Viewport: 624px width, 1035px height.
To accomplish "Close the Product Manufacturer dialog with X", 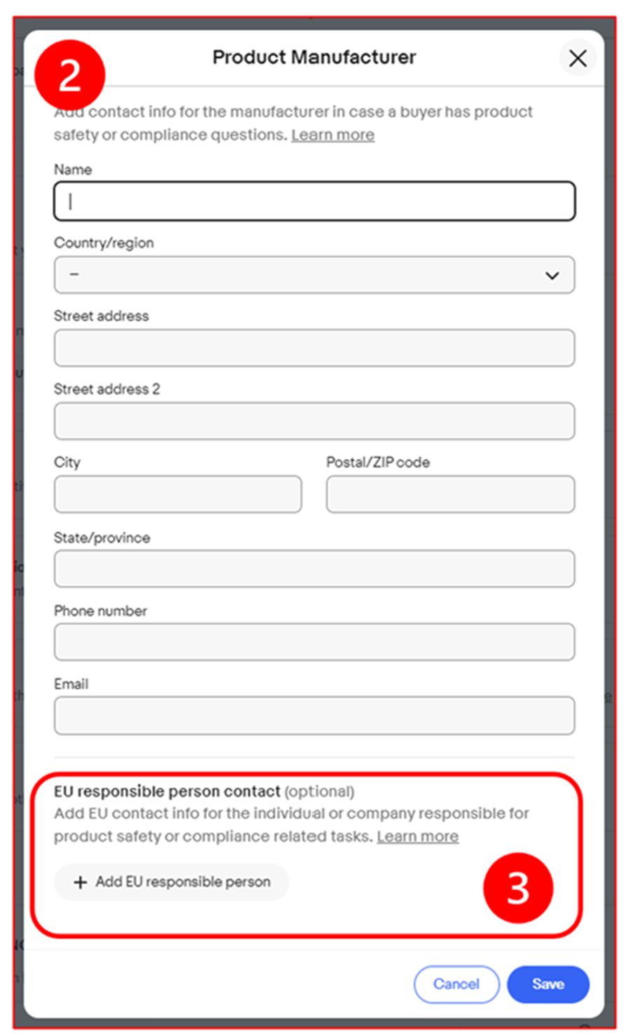I will [x=578, y=58].
